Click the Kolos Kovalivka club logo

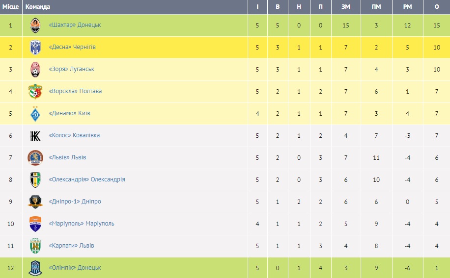click(35, 135)
